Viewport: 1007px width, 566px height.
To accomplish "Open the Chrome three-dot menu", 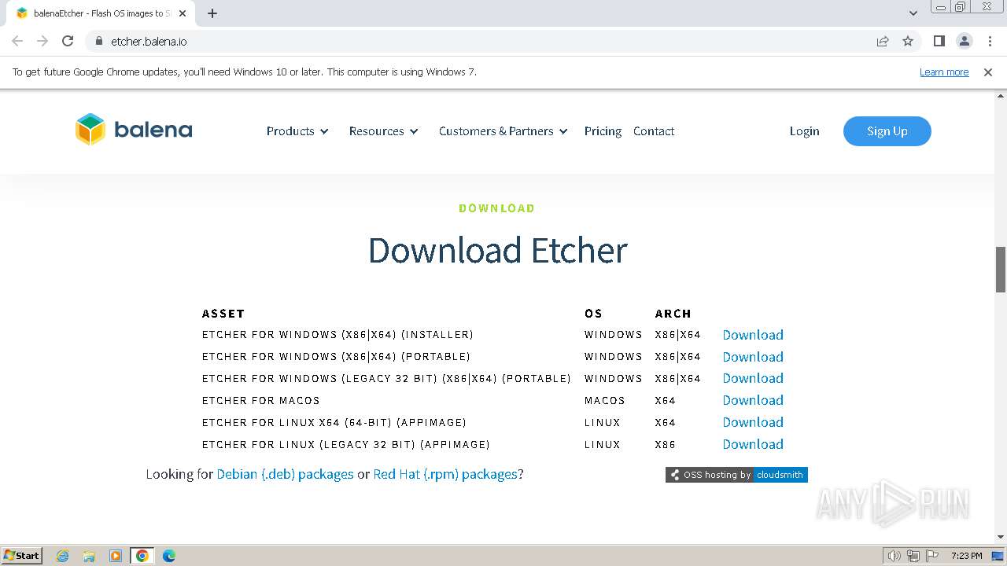I will click(x=990, y=41).
